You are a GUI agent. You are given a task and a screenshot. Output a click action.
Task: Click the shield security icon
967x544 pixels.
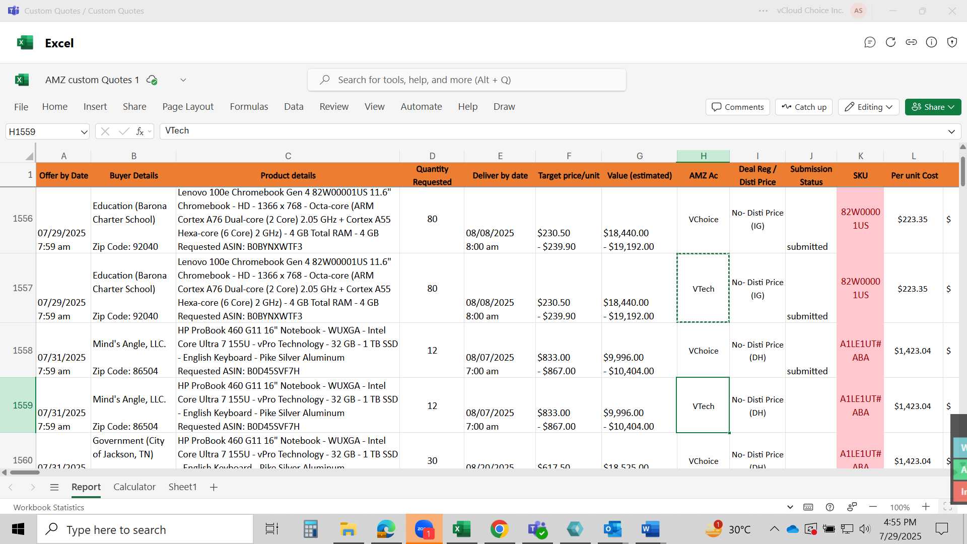click(x=952, y=42)
